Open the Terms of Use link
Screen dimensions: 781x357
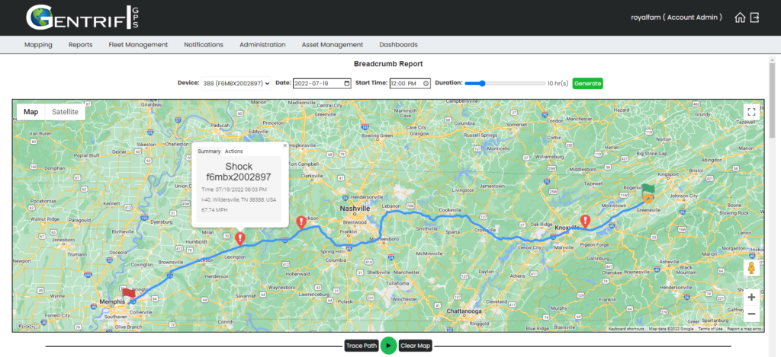point(710,329)
